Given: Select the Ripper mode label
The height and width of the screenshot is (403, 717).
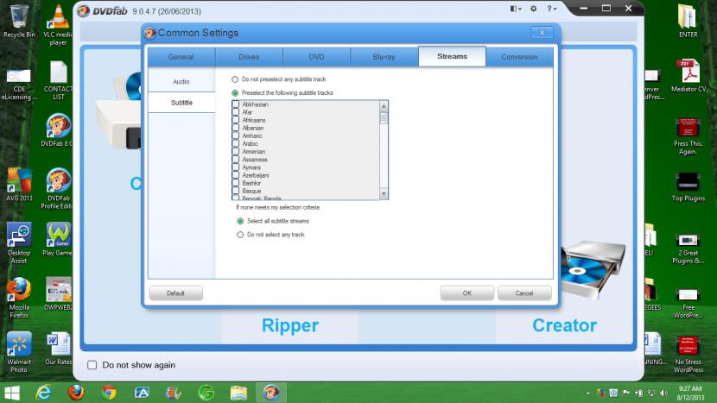Looking at the screenshot, I should [x=290, y=325].
